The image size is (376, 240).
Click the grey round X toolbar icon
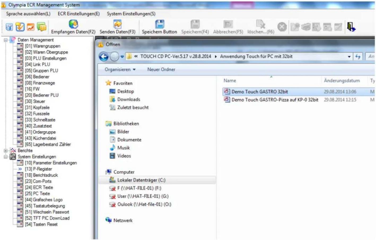pos(282,27)
